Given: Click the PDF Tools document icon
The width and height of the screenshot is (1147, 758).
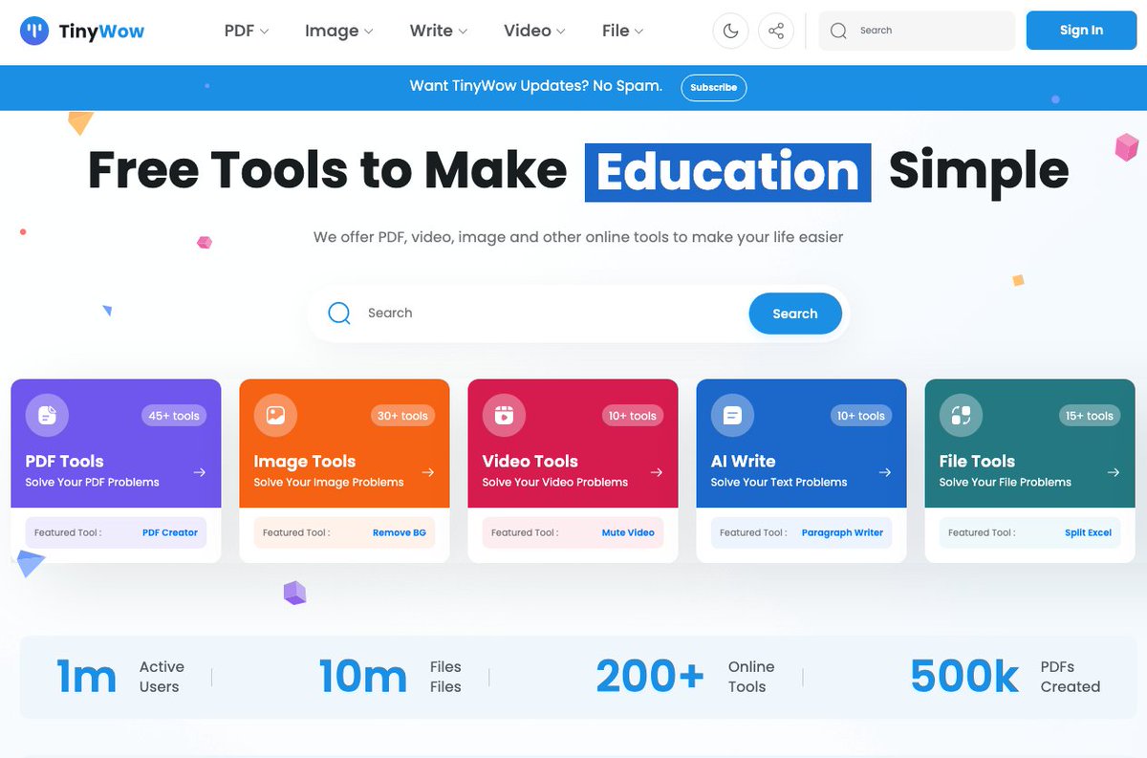Looking at the screenshot, I should pos(47,415).
